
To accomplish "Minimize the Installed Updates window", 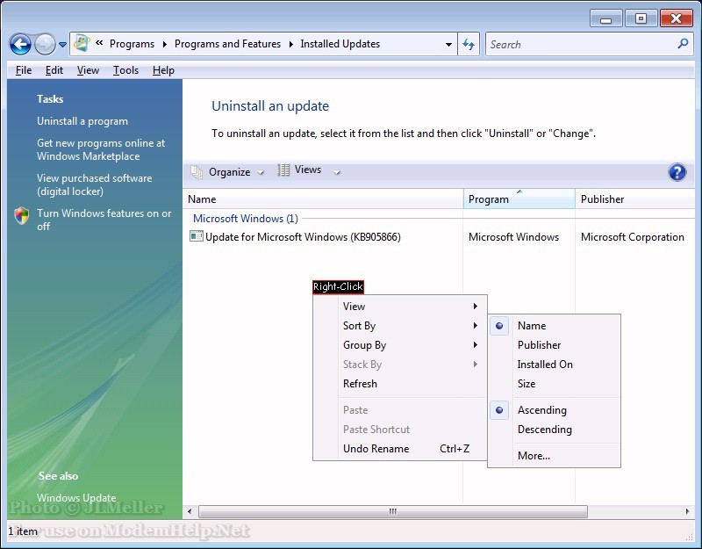I will tap(605, 18).
